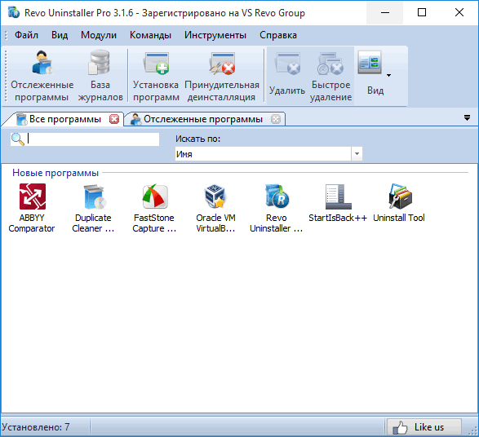The image size is (479, 437).
Task: Click the window resize grip corner
Action: (x=473, y=430)
